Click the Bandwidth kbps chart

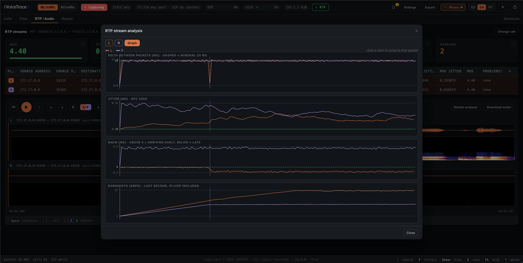point(262,203)
